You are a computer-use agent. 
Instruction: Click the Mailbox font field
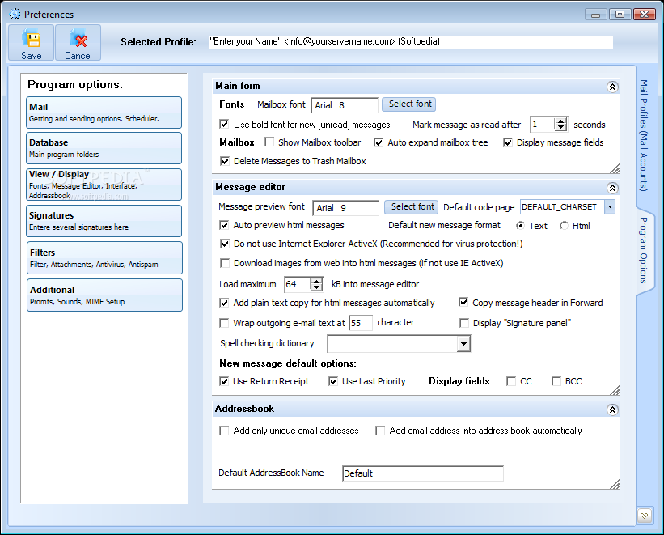tap(345, 105)
